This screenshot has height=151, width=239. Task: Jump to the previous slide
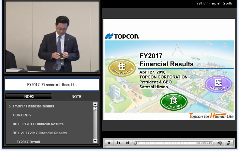point(118,143)
